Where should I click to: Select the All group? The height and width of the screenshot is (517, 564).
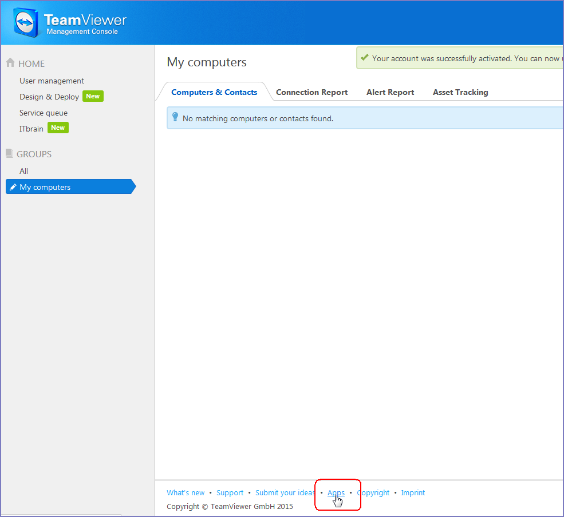coord(23,171)
